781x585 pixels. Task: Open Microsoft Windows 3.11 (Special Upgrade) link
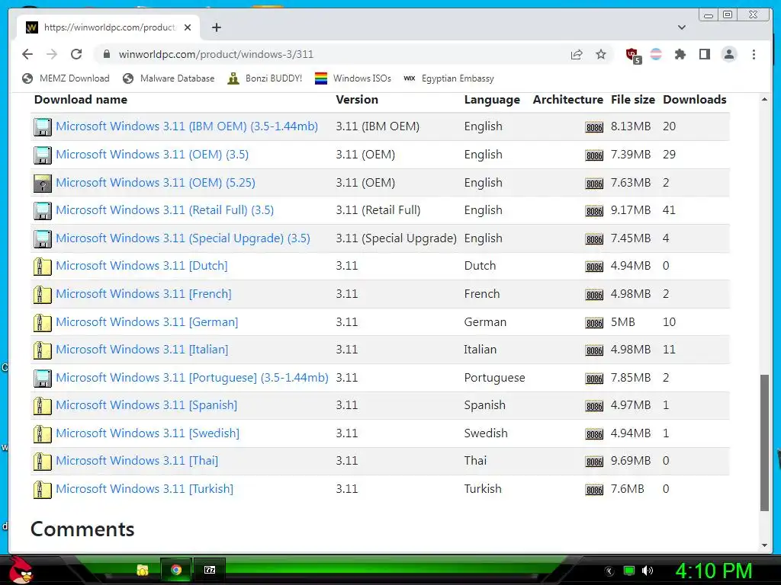(x=183, y=238)
